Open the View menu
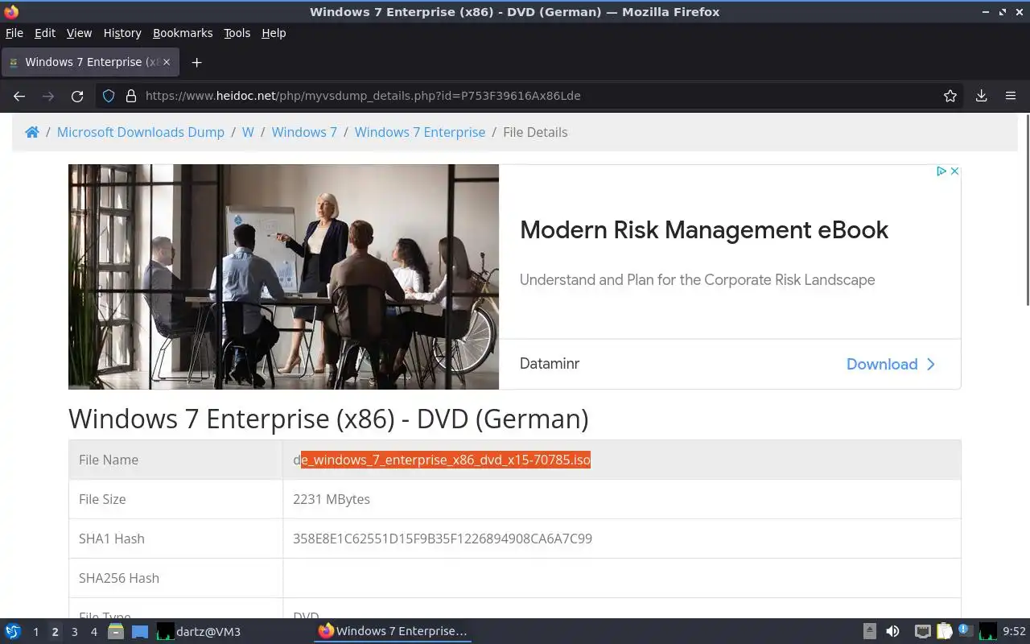 point(79,33)
